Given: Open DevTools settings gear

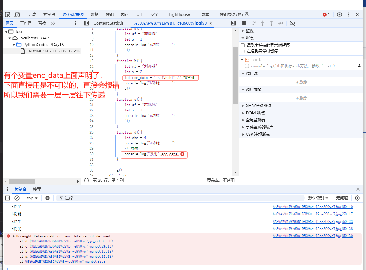Looking at the screenshot, I should (x=339, y=14).
